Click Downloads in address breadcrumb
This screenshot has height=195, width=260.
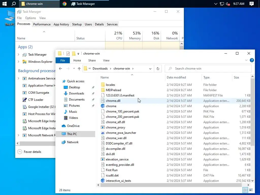point(100,69)
